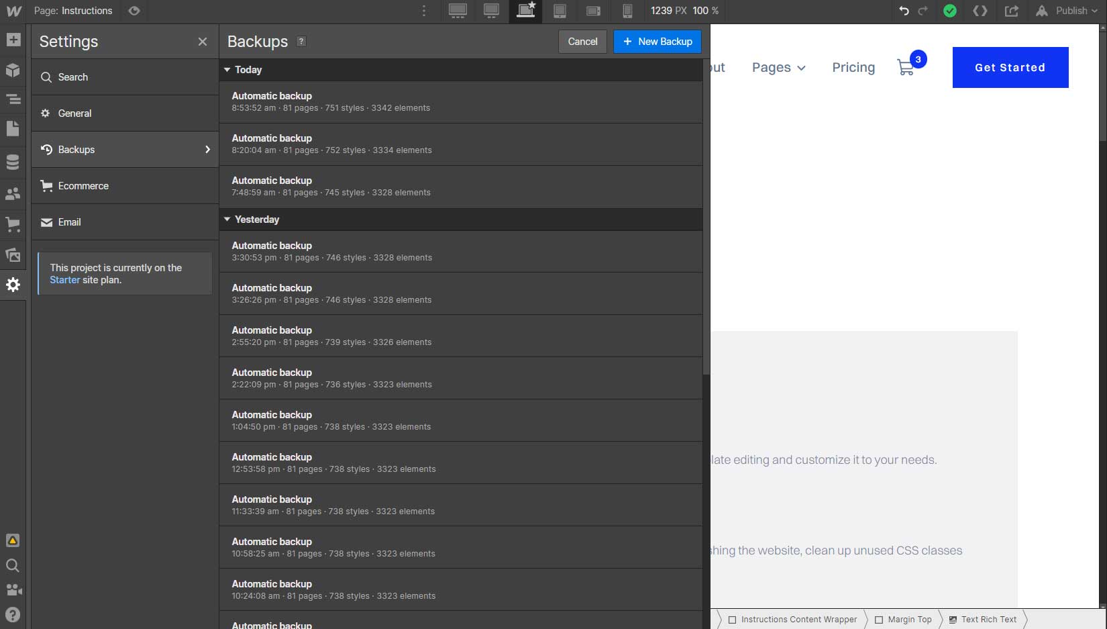Create a New Backup
This screenshot has width=1107, height=629.
657,41
